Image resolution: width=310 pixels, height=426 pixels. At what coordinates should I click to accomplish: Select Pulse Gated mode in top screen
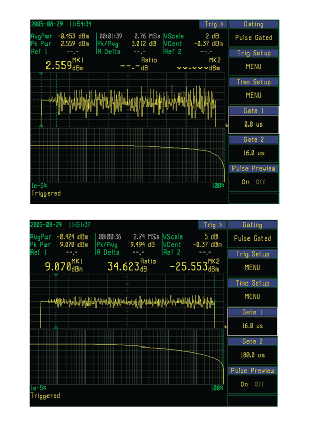coord(253,38)
